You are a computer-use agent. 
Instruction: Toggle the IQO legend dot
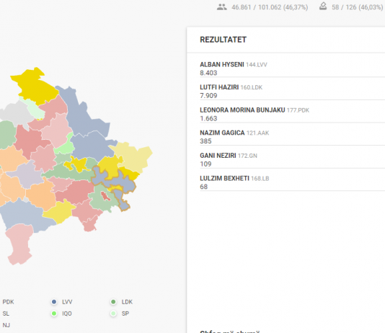coord(54,314)
